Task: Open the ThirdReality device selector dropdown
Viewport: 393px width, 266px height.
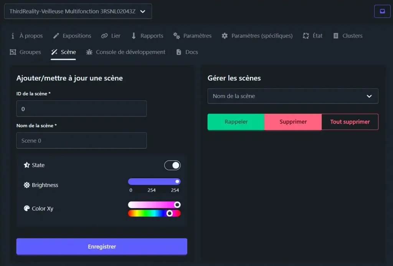Action: coord(78,11)
